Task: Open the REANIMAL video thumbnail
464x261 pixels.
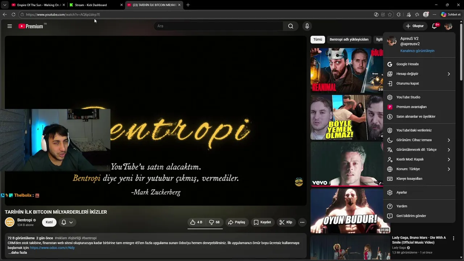Action: point(347,70)
